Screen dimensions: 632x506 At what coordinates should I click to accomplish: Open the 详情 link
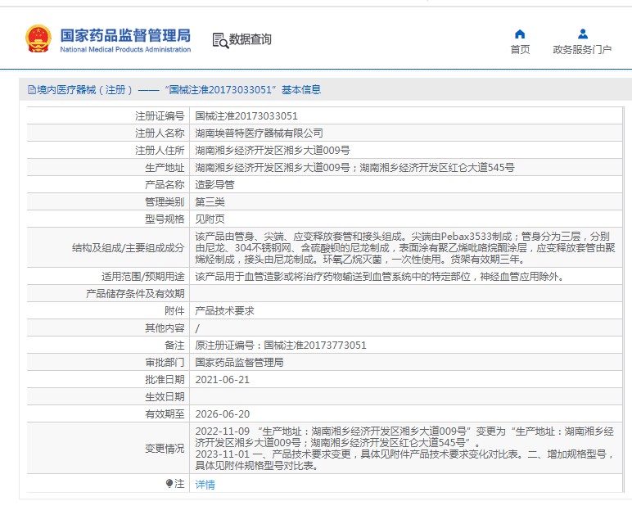205,484
